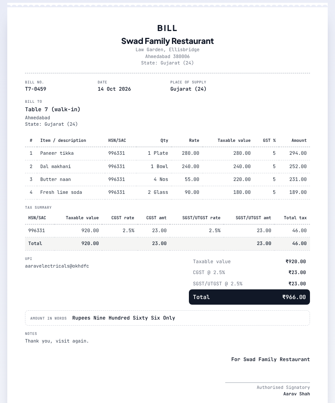The height and width of the screenshot is (403, 335).
Task: Select the 252.00 amount for Dal makhani
Action: tap(298, 166)
